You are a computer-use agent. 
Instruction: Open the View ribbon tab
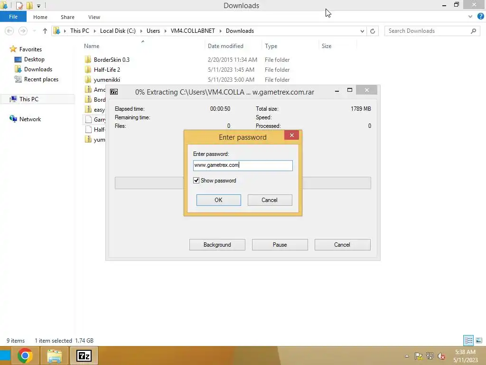pos(94,17)
